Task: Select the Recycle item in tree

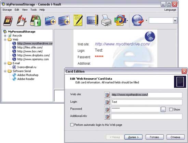Action: pos(17,36)
